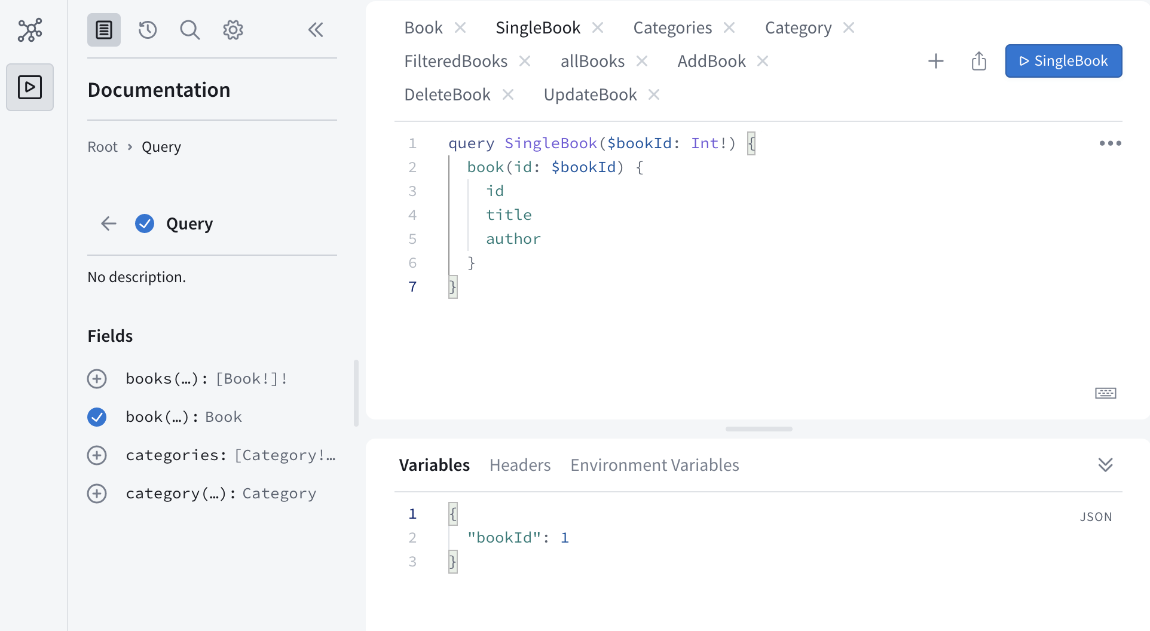The image size is (1150, 631).
Task: Click the "No description." text
Action: tap(137, 277)
